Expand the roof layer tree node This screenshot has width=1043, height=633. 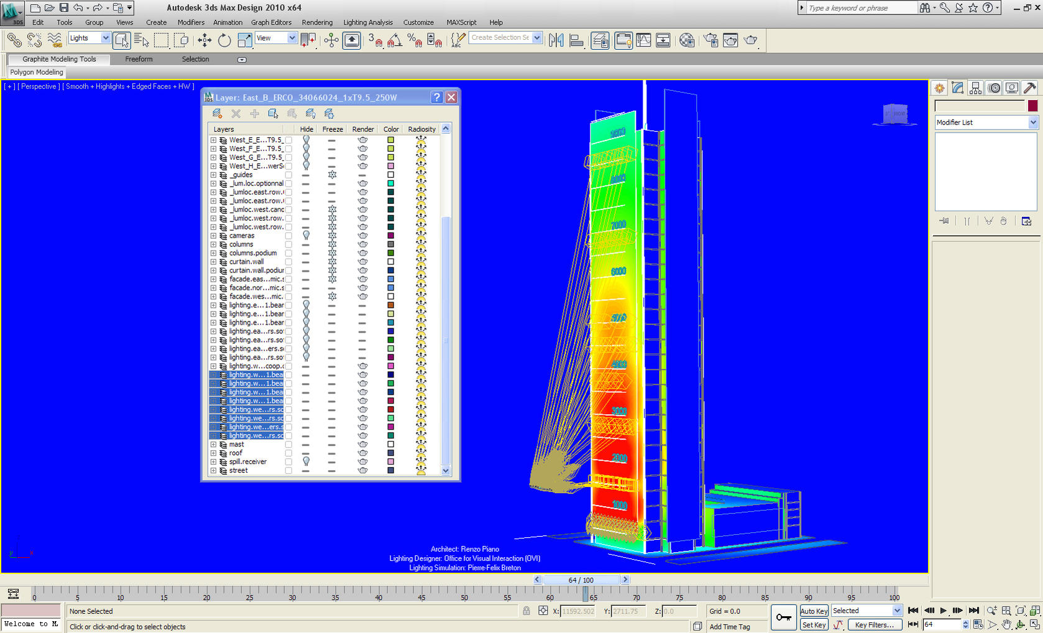pos(213,453)
